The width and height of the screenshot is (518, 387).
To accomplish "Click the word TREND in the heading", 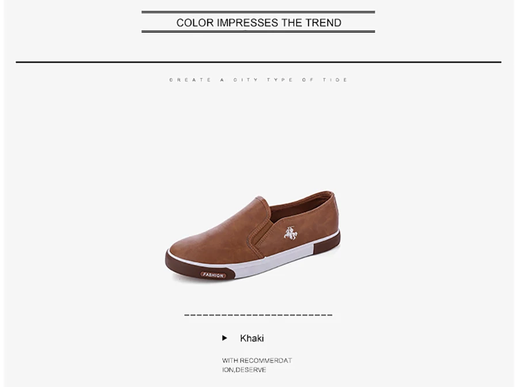I will tap(323, 22).
